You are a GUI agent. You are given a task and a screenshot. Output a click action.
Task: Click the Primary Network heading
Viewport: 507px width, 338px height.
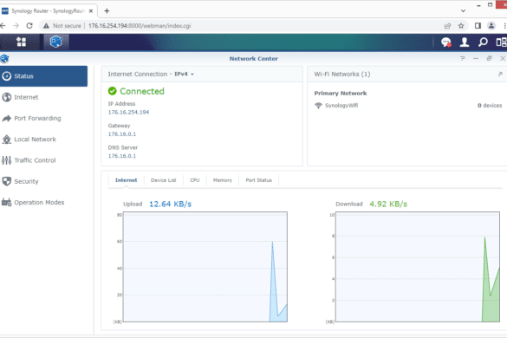click(x=341, y=93)
